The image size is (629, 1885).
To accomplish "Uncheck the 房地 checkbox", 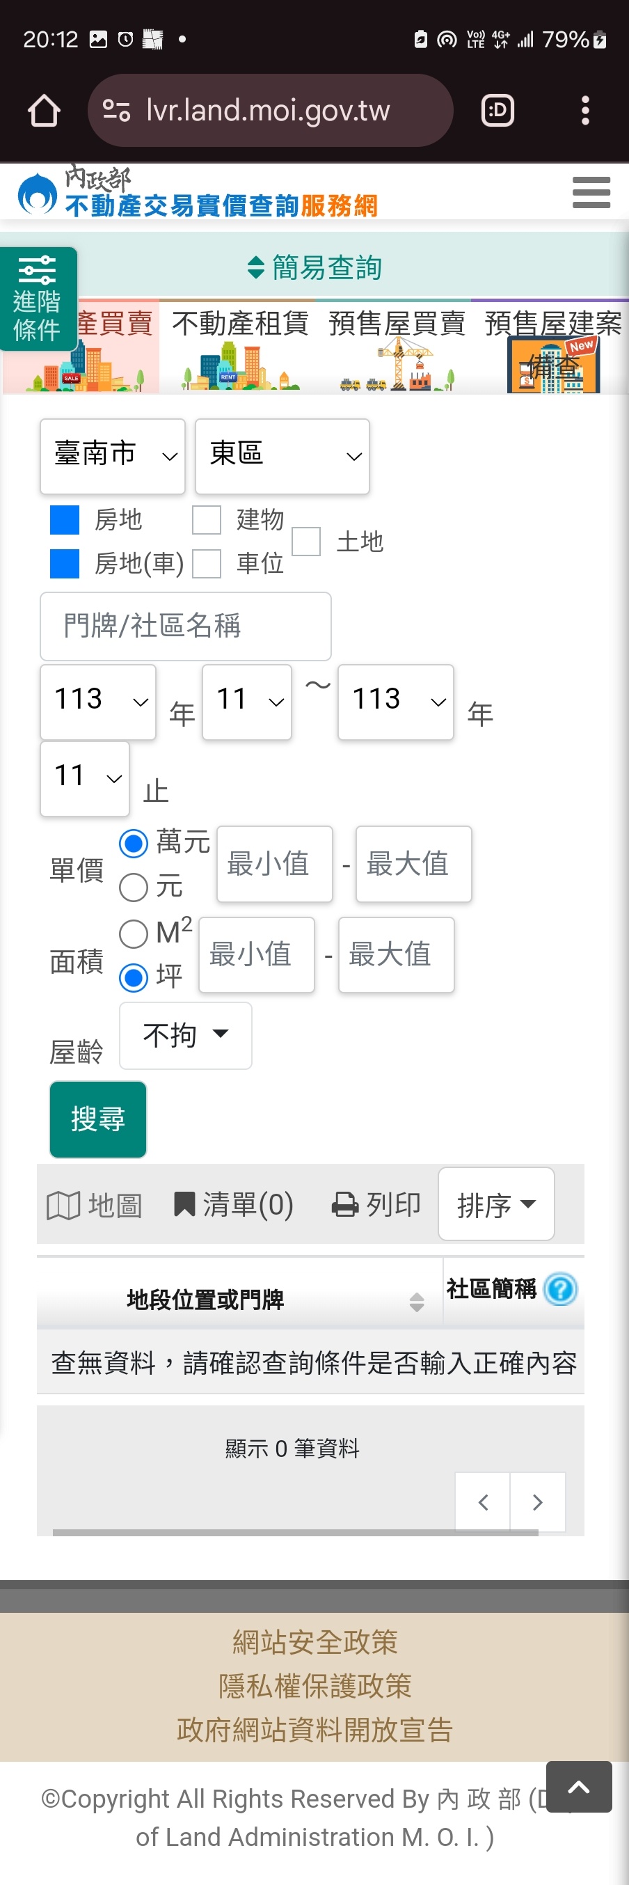I will tap(65, 520).
